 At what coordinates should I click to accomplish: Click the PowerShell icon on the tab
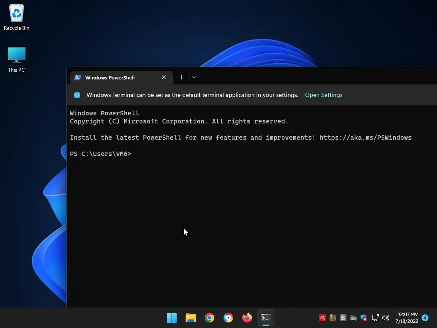78,78
